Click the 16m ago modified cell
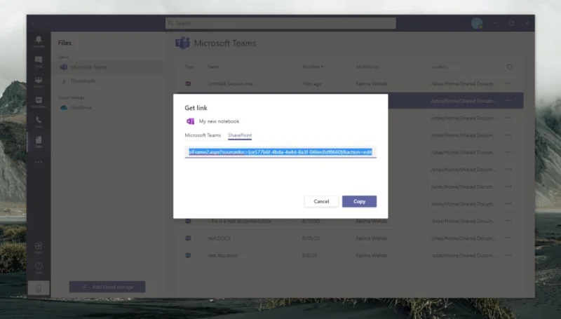 tap(312, 83)
